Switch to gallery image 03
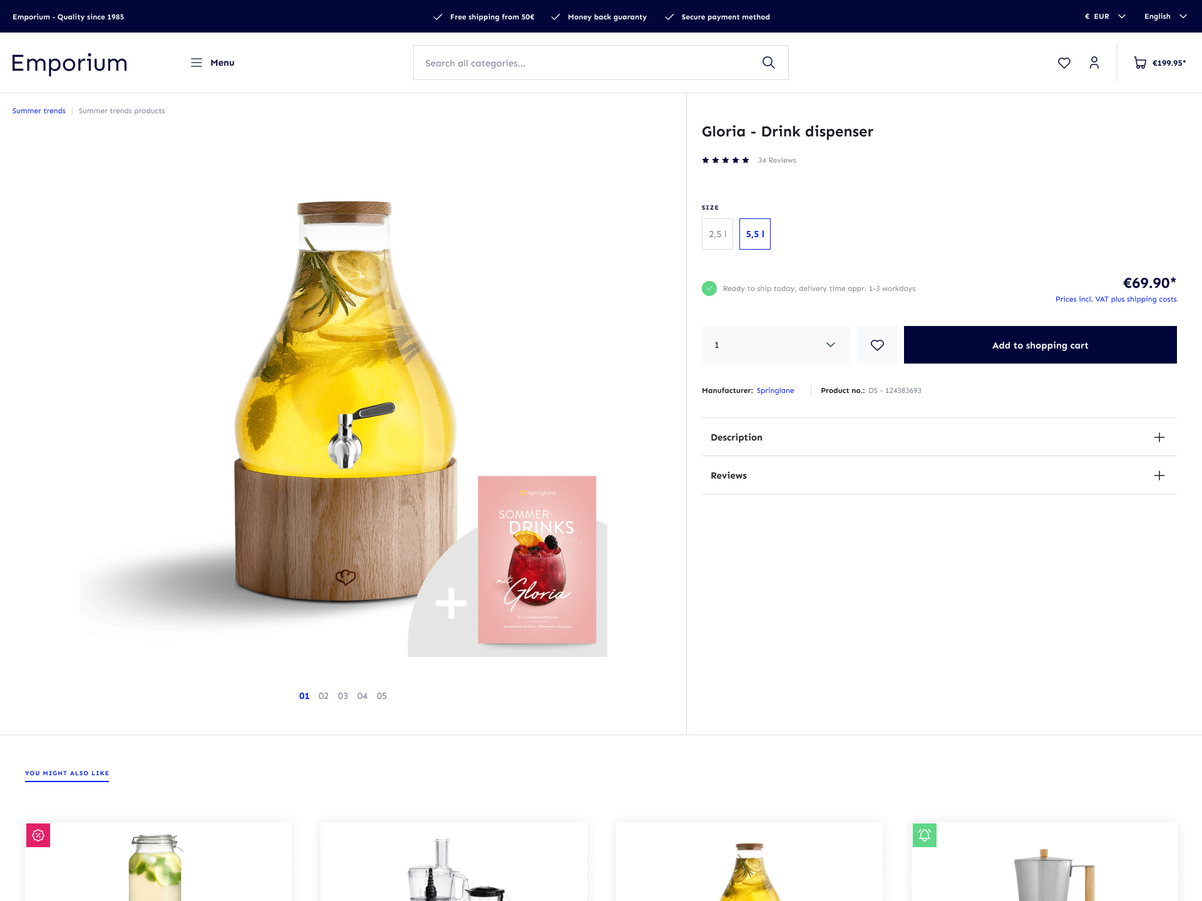 342,696
